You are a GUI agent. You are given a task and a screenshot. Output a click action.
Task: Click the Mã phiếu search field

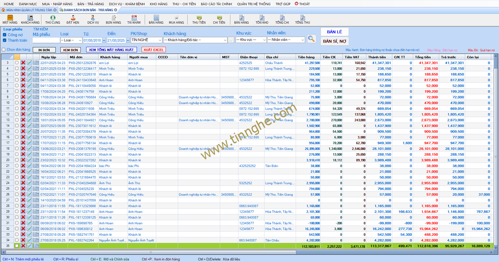46,40
